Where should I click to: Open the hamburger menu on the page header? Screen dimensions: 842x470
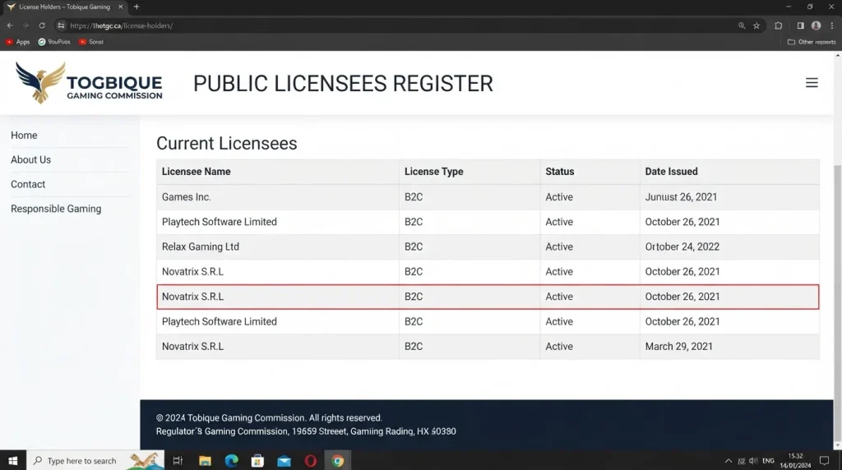click(x=812, y=83)
